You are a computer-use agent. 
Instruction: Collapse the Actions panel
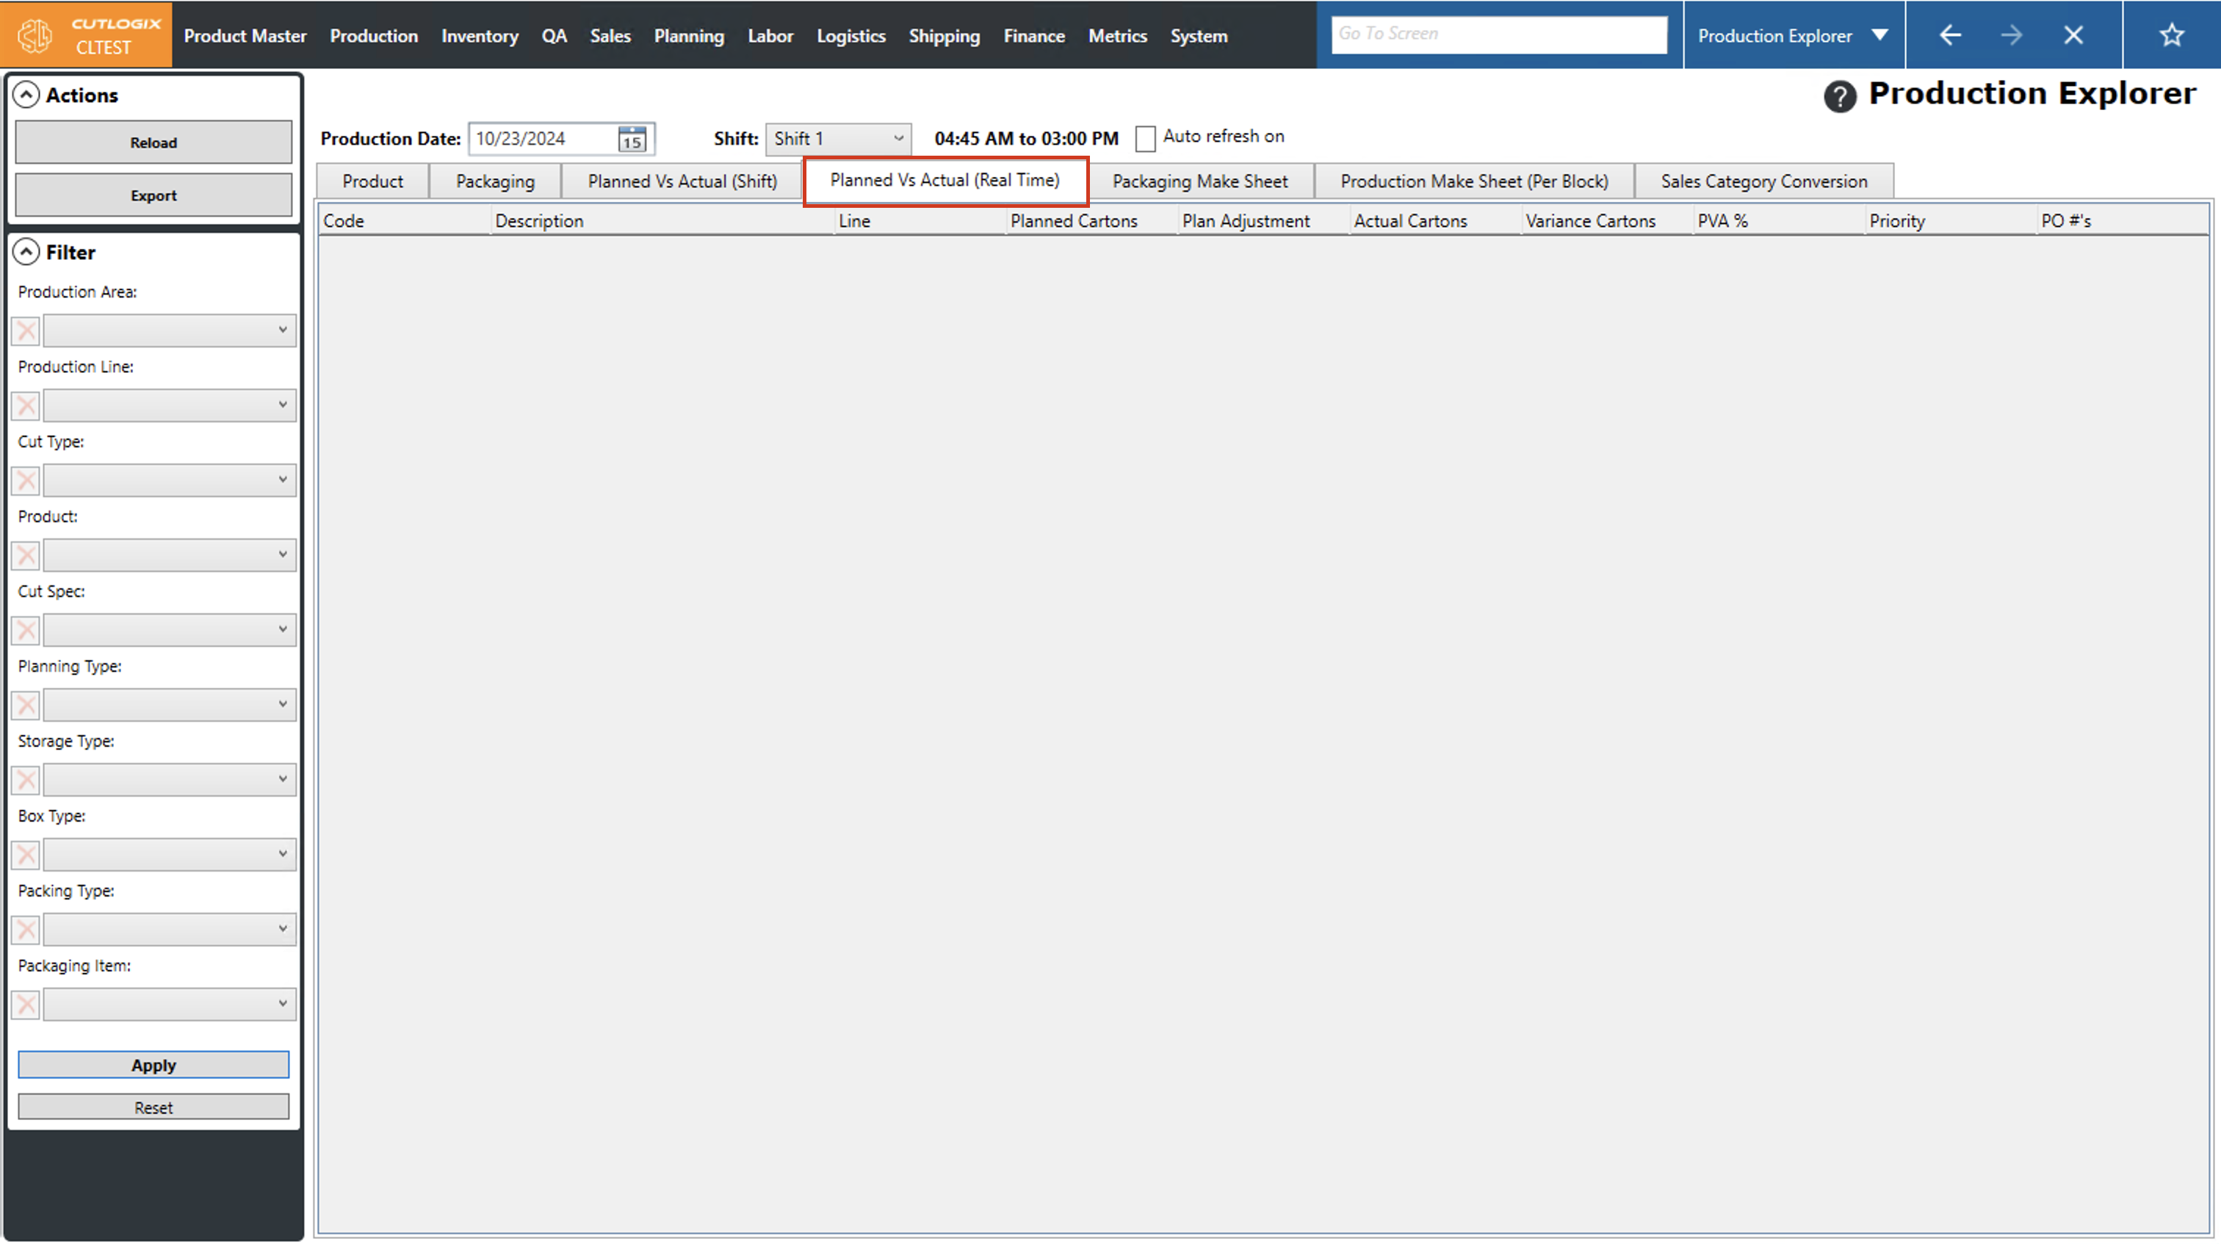click(26, 95)
